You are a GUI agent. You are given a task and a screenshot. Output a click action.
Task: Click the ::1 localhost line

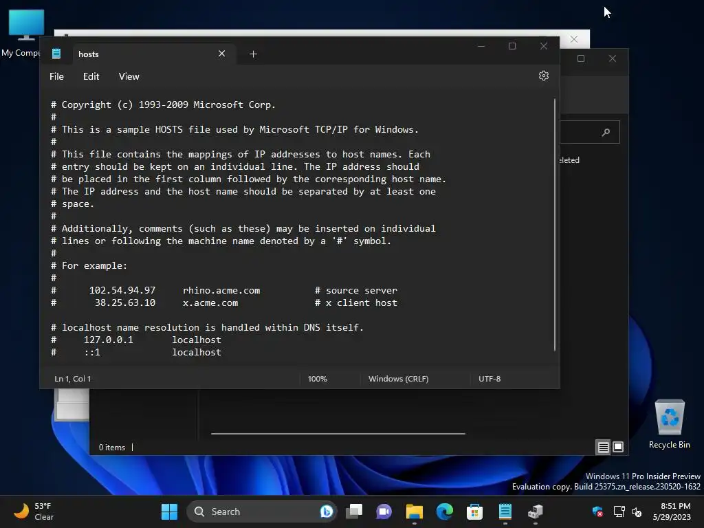[136, 353]
